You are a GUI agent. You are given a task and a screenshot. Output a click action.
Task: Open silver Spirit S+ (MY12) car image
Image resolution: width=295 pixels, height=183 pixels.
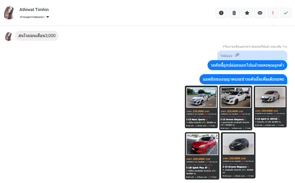[x=270, y=106]
